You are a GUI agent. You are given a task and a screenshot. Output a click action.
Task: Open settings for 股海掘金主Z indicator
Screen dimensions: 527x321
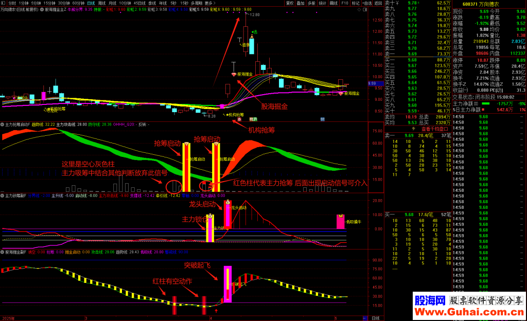click(x=42, y=9)
